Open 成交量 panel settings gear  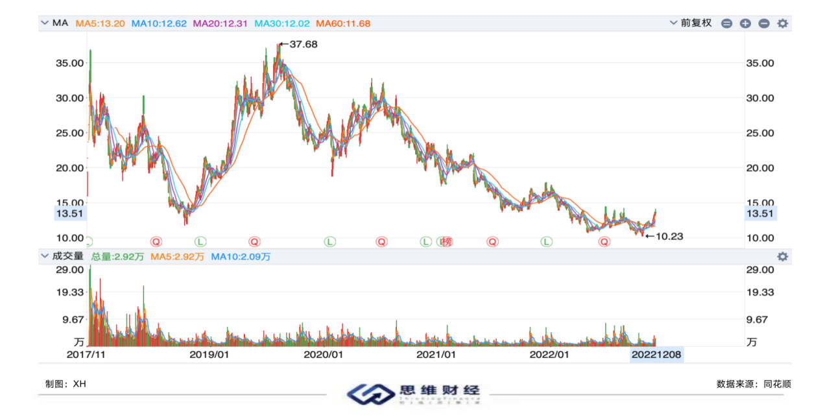tap(783, 257)
